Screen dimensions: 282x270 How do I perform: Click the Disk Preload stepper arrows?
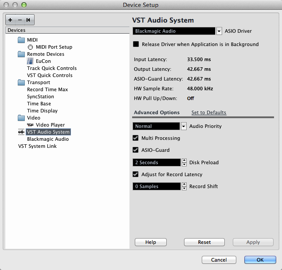(x=184, y=162)
